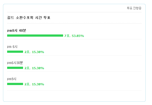Select the pm9시 option label
Image resolution: width=152 pixels, height=105 pixels.
[12, 79]
